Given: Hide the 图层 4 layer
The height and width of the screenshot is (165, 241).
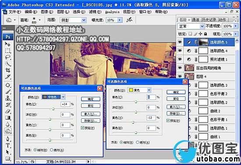Looking at the screenshot, I should click(x=180, y=76).
